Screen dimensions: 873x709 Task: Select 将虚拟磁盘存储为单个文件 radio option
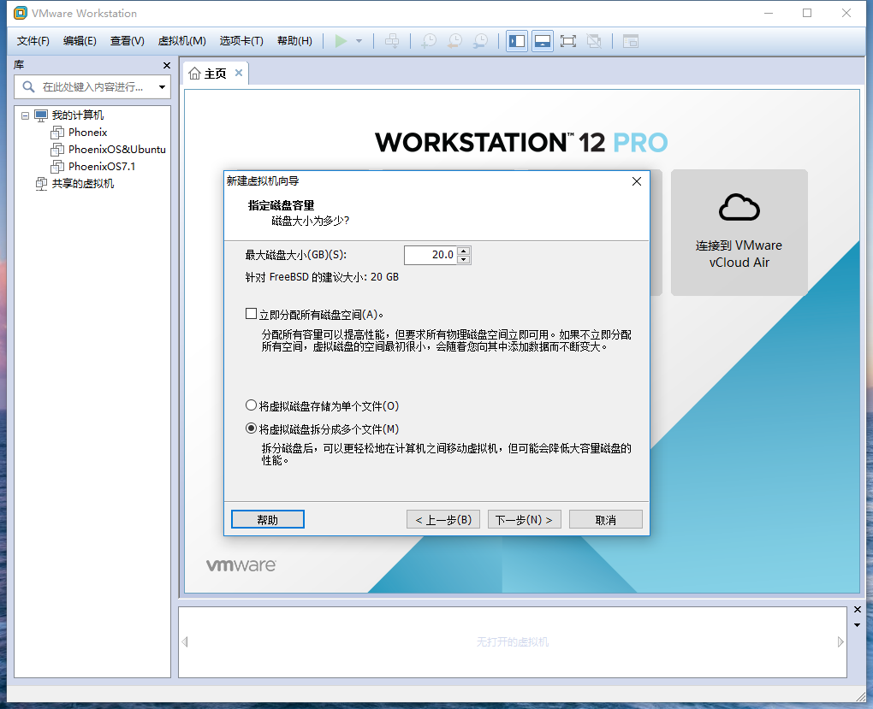(x=251, y=405)
